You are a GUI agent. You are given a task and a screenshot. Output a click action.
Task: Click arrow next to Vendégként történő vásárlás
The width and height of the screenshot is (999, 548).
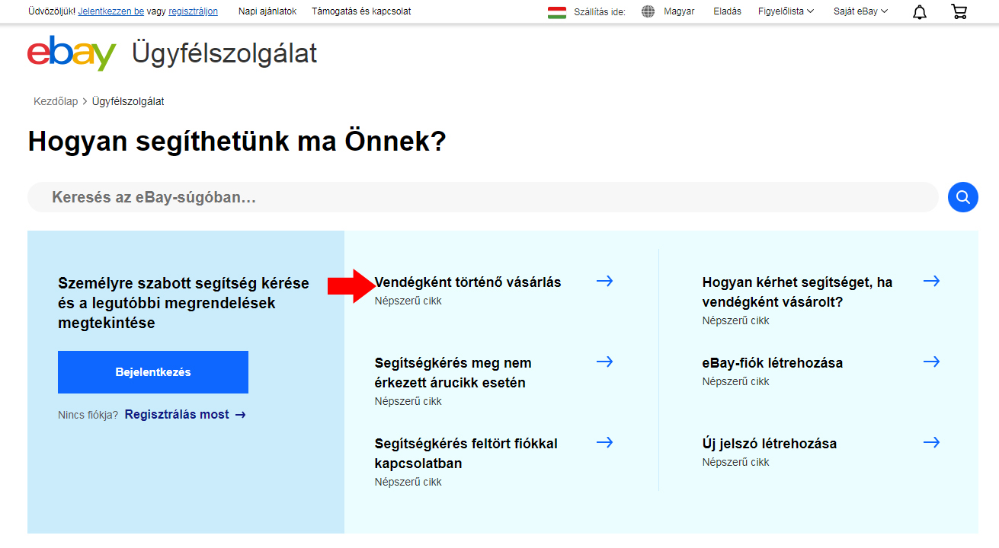pyautogui.click(x=604, y=282)
